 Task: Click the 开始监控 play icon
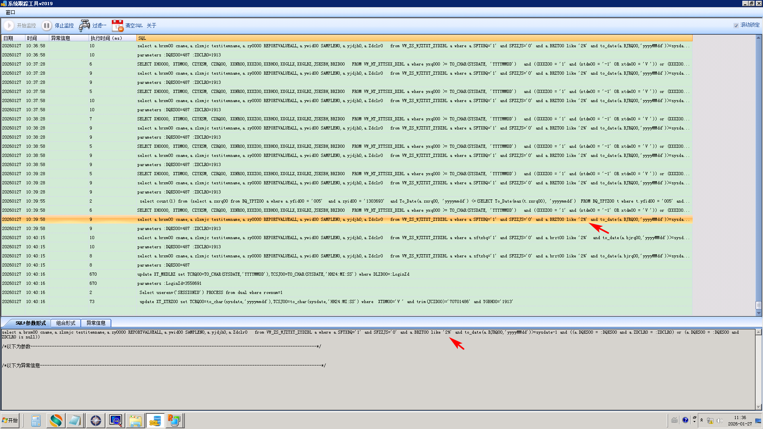pyautogui.click(x=9, y=25)
